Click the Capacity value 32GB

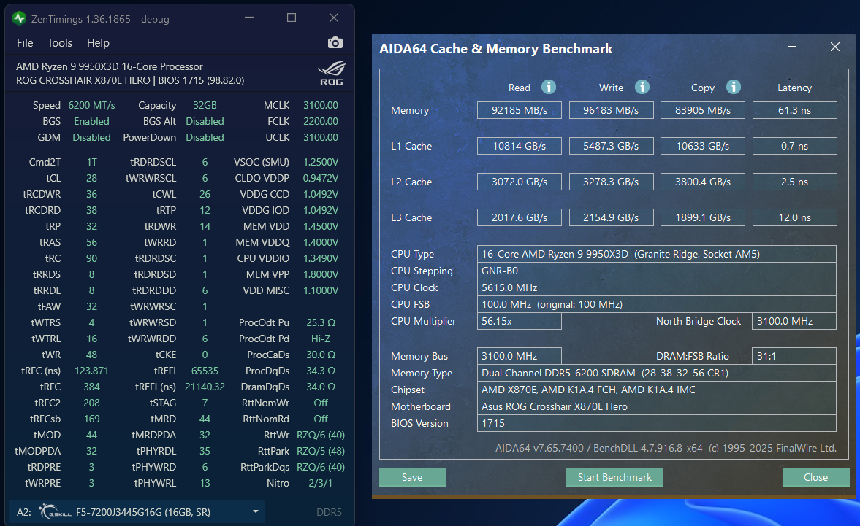pyautogui.click(x=205, y=105)
